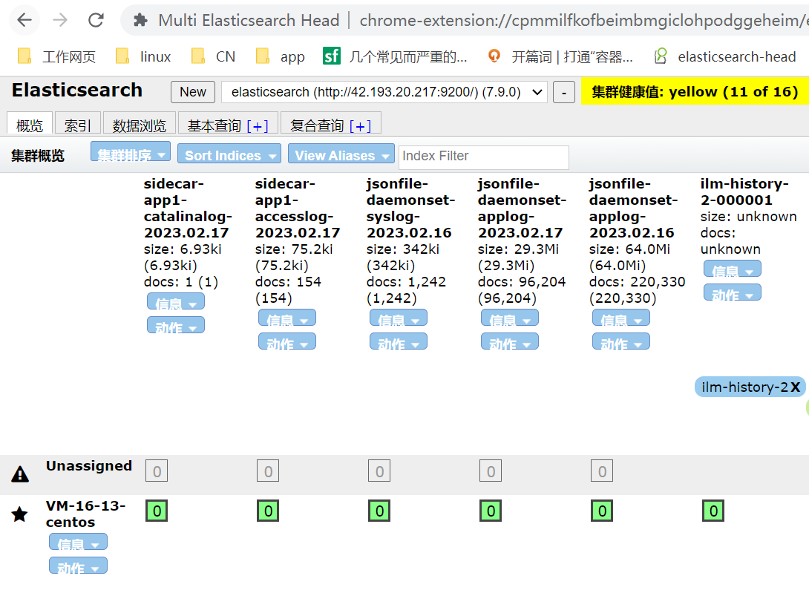Select green shard 0 of ilm-history-2-000001

[x=713, y=511]
